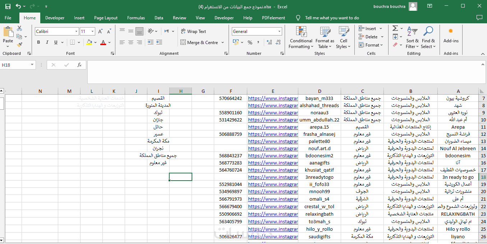
Task: Open Instagram link in row 15
Action: pyautogui.click(x=273, y=156)
